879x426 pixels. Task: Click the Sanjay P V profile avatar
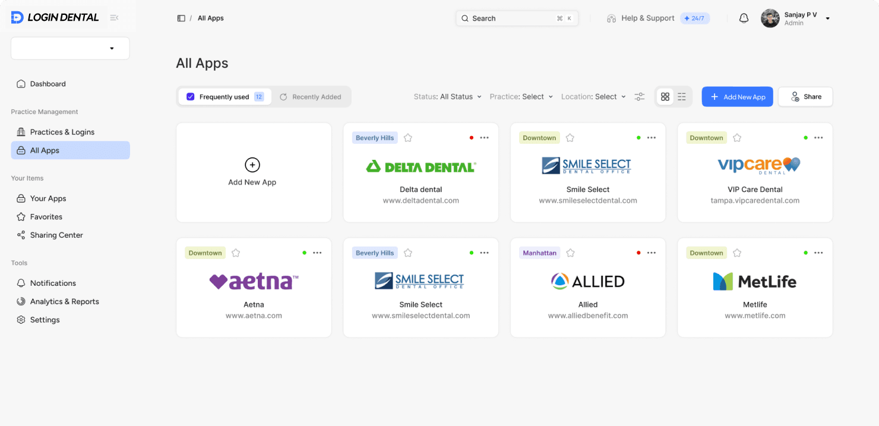point(770,18)
